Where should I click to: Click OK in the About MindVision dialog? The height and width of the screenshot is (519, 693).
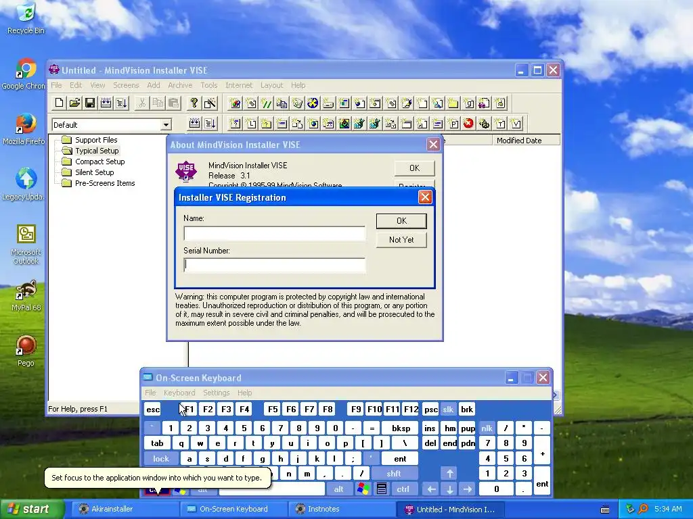point(414,168)
